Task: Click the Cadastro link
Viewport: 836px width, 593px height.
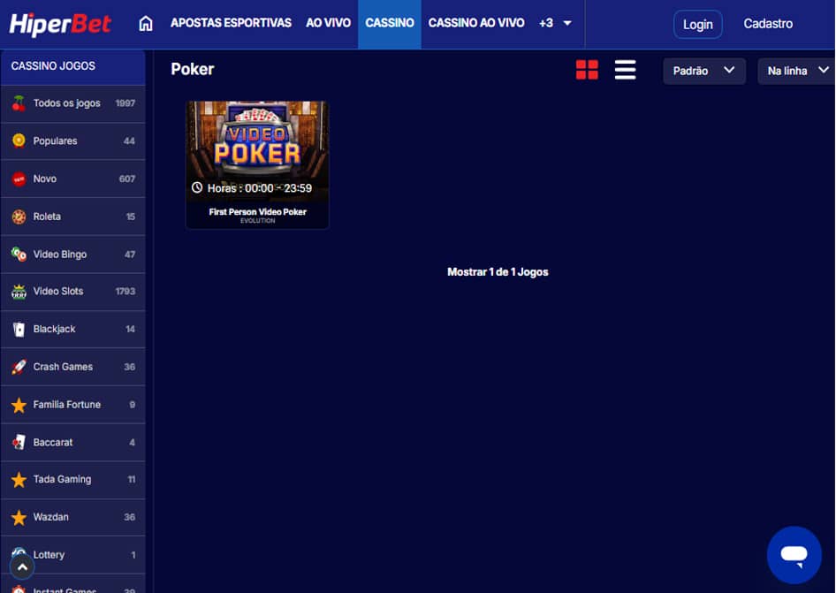Action: pyautogui.click(x=767, y=24)
